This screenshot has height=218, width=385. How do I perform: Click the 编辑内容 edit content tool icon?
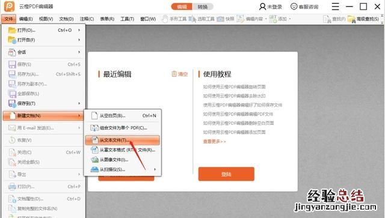point(240,19)
